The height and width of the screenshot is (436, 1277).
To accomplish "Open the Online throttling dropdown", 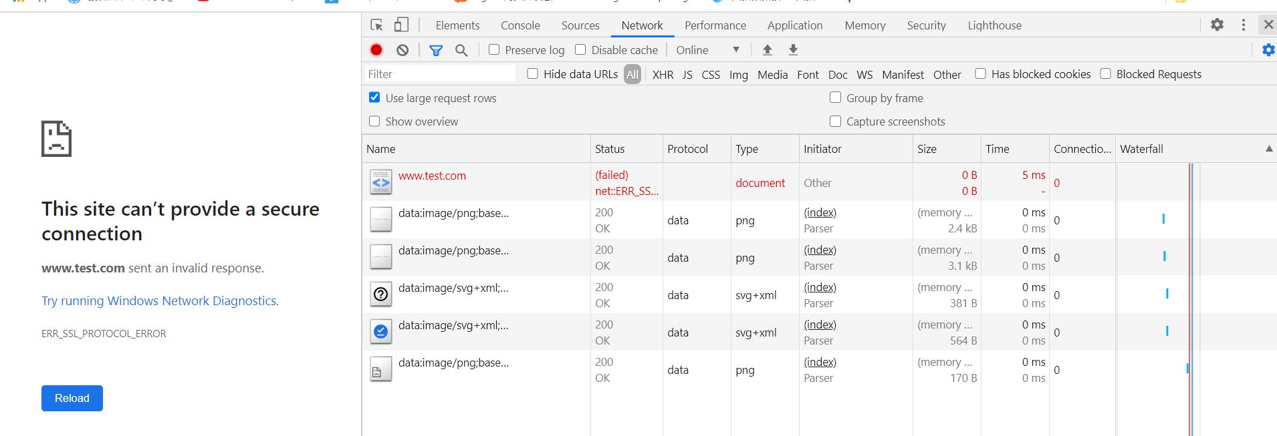I will (707, 50).
